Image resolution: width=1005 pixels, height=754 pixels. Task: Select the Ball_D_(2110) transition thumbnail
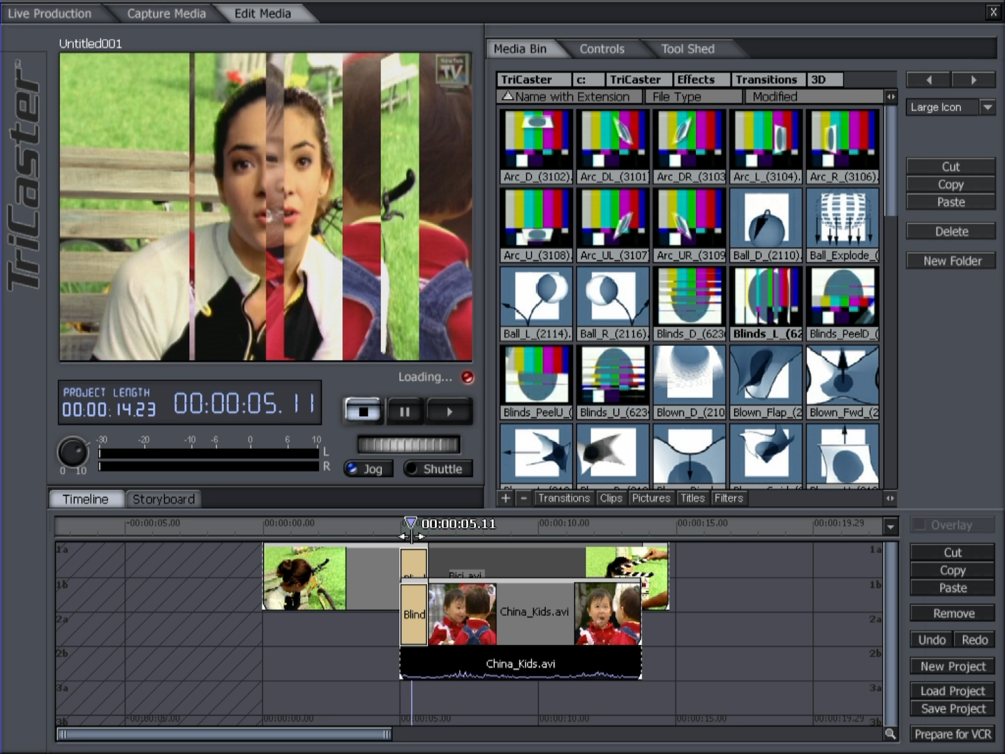pyautogui.click(x=766, y=226)
